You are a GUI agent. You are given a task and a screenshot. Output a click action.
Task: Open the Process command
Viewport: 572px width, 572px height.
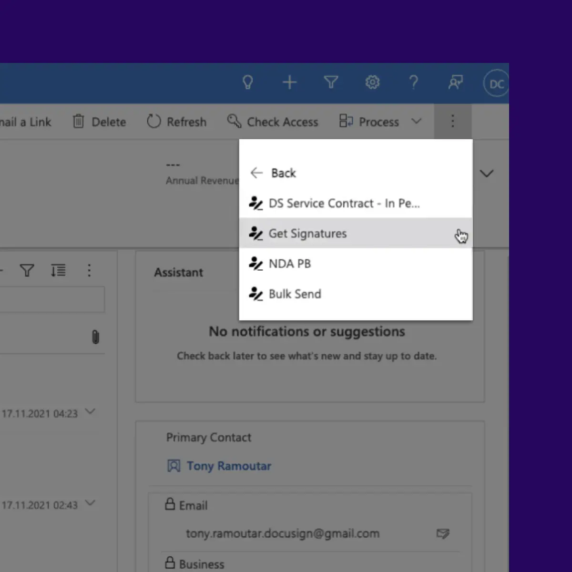[369, 122]
